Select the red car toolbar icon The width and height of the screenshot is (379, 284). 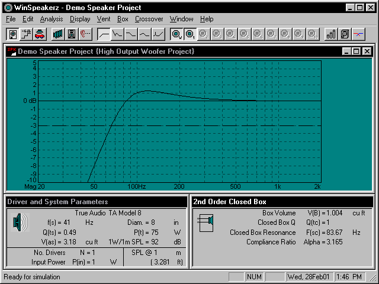(x=39, y=34)
